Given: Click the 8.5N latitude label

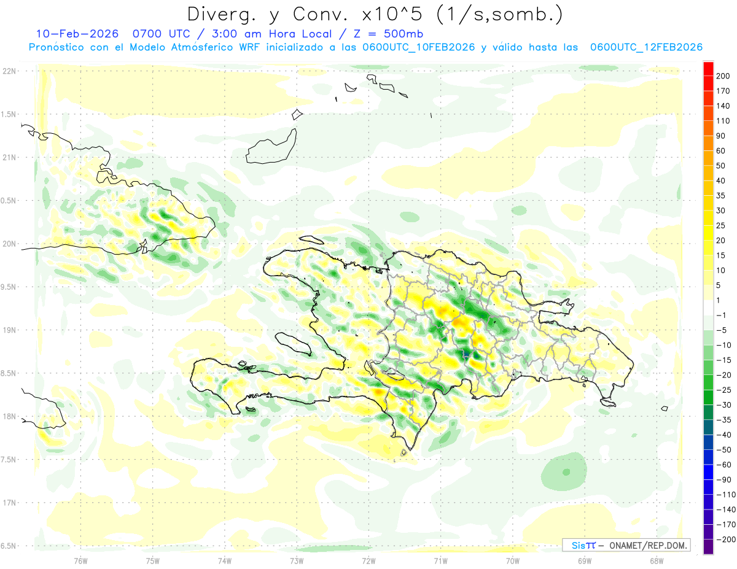Looking at the screenshot, I should coord(9,373).
